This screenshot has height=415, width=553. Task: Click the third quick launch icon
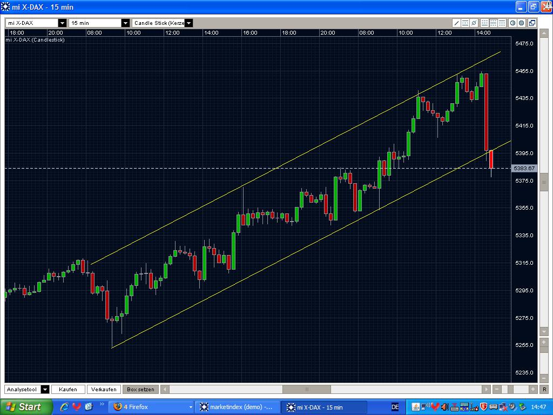pyautogui.click(x=88, y=407)
